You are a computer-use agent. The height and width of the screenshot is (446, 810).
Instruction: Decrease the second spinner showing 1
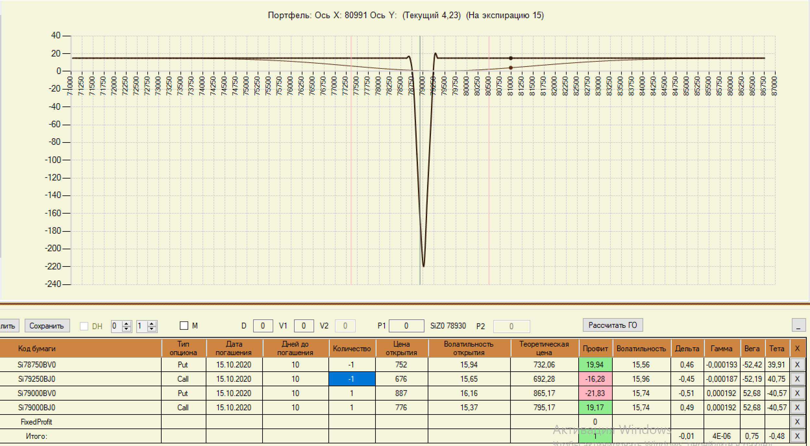tap(152, 329)
